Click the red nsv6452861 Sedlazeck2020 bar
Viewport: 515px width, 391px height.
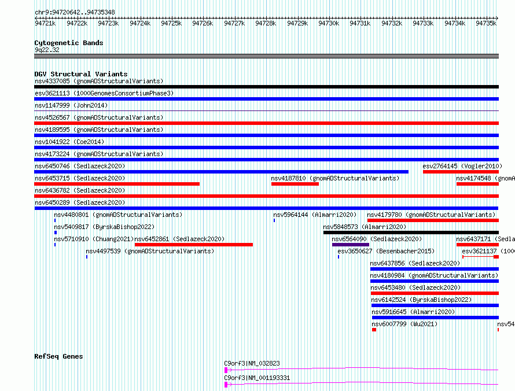tap(194, 245)
